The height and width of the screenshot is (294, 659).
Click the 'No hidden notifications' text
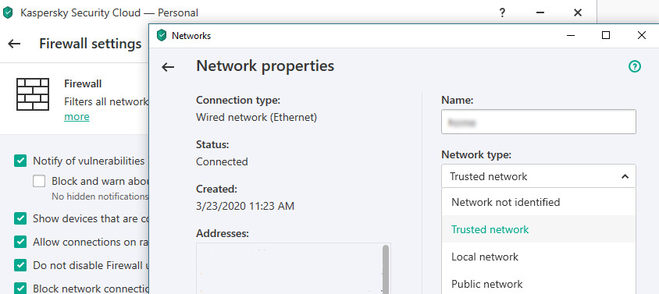[x=100, y=197]
